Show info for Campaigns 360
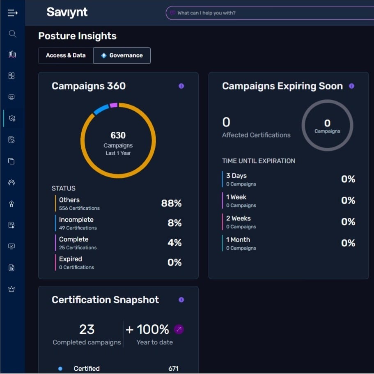The image size is (374, 374). point(181,86)
